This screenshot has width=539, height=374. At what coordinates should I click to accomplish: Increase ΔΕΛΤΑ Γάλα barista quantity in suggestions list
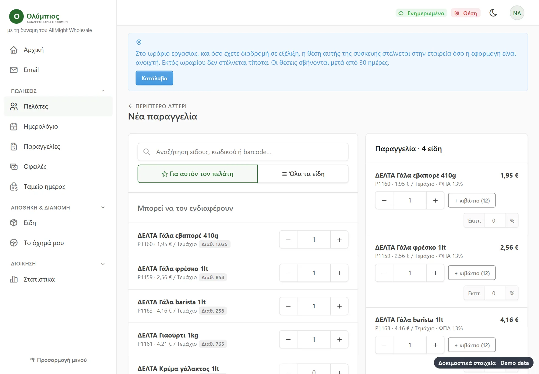coord(340,306)
